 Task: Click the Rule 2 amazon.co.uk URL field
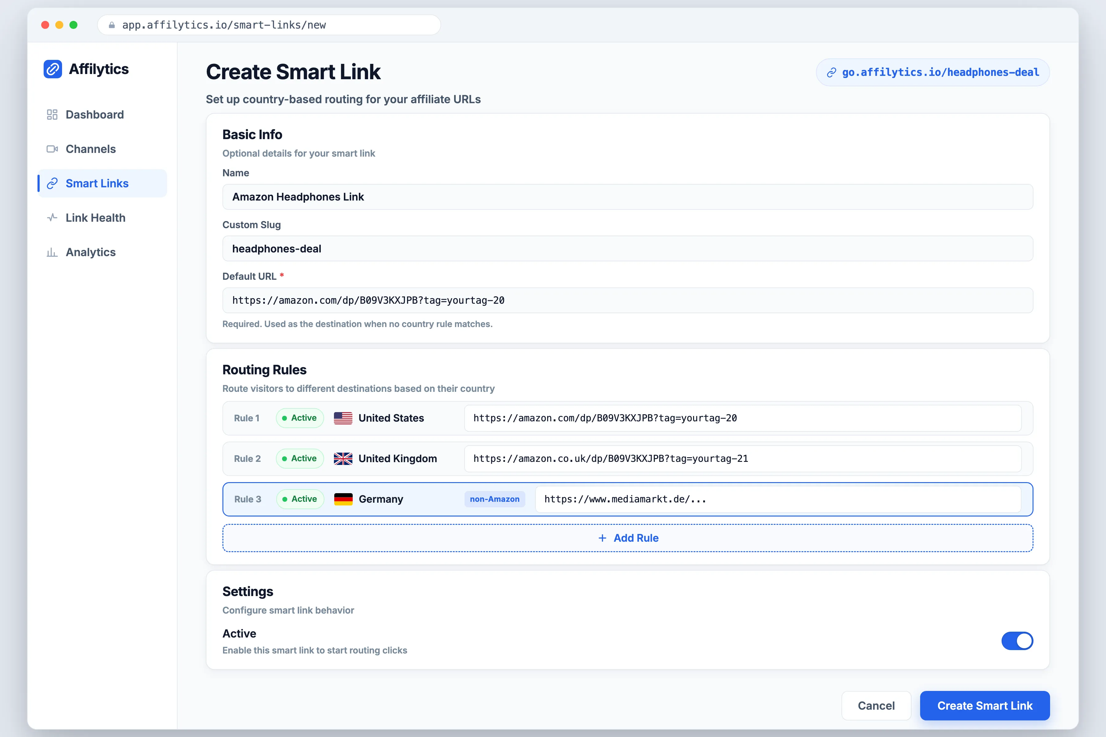(743, 459)
